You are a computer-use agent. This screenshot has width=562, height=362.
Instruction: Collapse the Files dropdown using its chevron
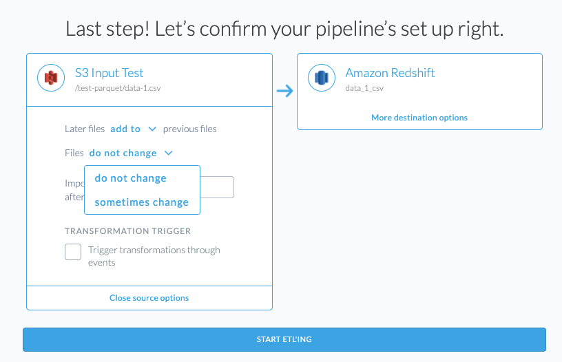[x=169, y=153]
